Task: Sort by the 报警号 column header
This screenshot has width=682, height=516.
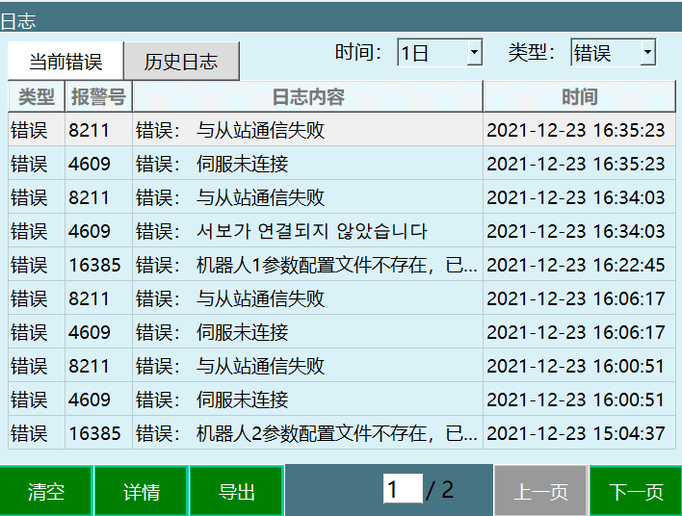Action: (x=98, y=97)
